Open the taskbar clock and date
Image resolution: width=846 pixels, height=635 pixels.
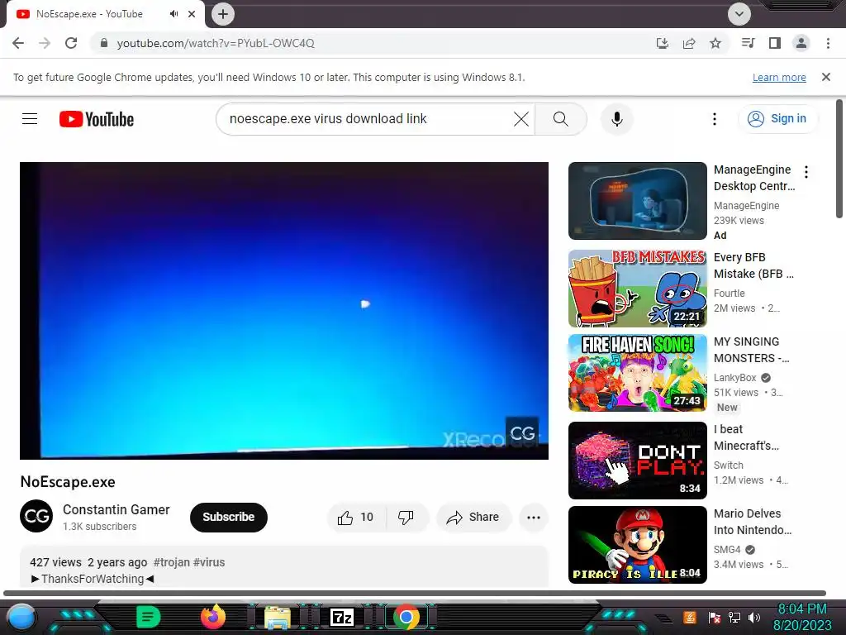[x=801, y=617]
